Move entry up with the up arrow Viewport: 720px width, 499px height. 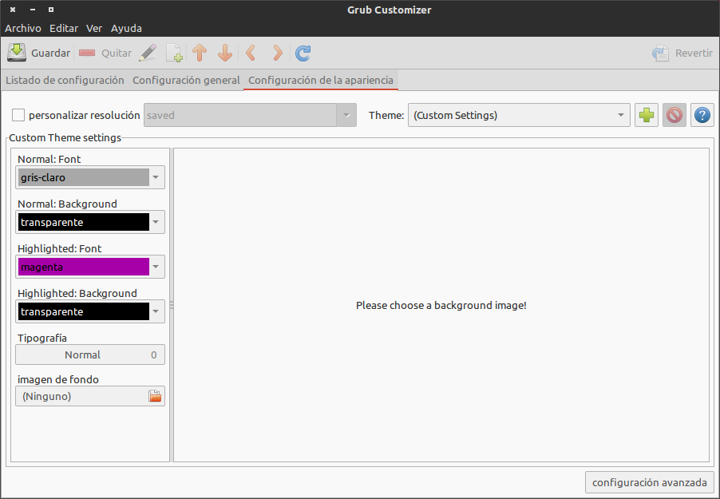click(200, 52)
